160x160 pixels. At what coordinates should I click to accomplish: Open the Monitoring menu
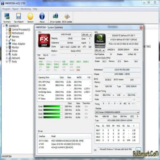[x=26, y=9]
